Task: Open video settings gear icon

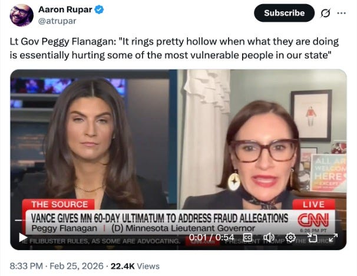Action: tap(290, 238)
